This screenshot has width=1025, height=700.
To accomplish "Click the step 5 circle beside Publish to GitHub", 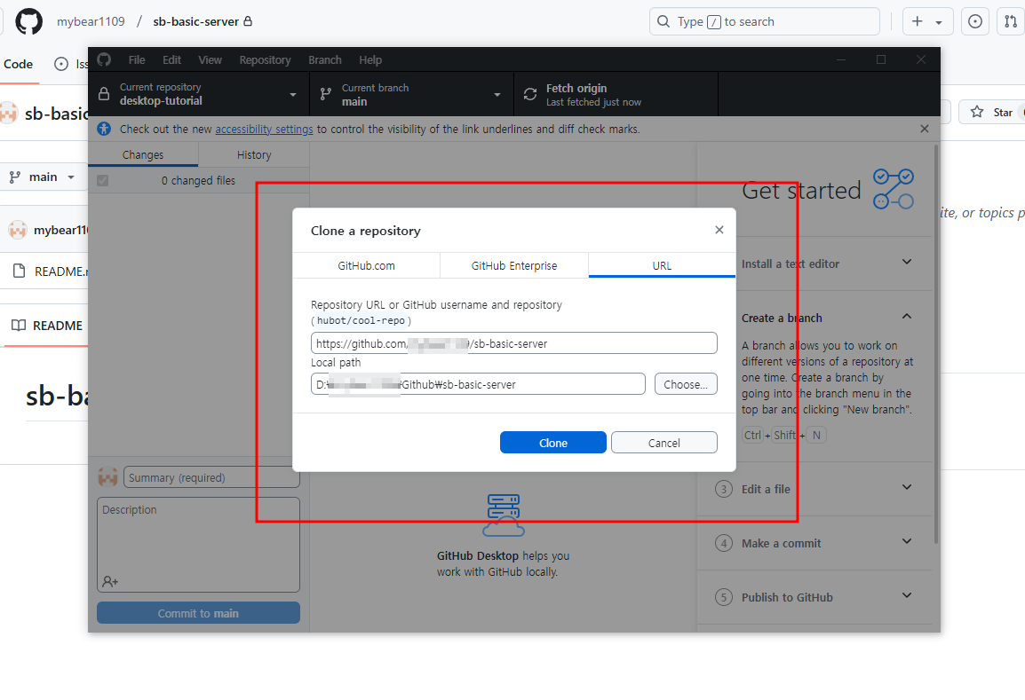I will click(724, 597).
